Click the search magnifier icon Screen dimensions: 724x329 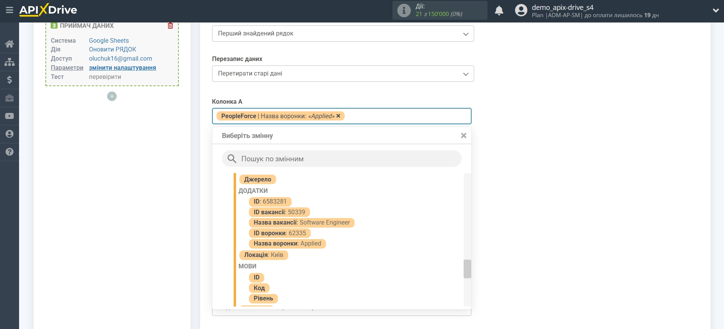pyautogui.click(x=232, y=159)
